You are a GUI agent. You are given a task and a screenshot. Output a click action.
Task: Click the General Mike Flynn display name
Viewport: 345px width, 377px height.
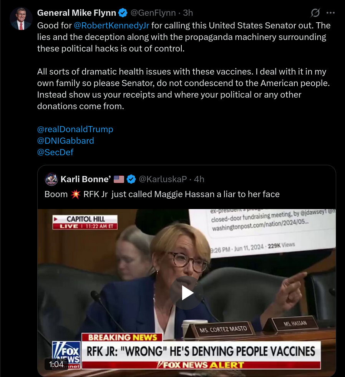tap(76, 13)
